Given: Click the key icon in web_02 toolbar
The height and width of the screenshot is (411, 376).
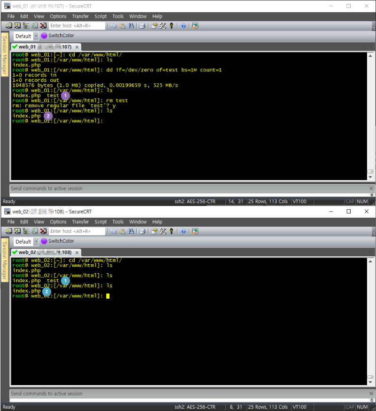Looking at the screenshot, I should click(172, 231).
